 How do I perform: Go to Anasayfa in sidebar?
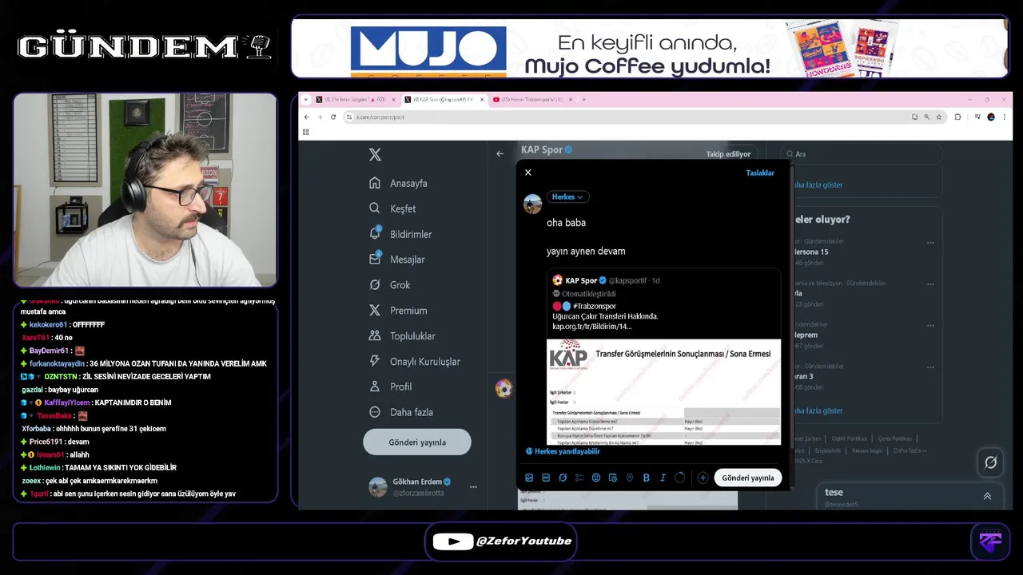pyautogui.click(x=398, y=183)
